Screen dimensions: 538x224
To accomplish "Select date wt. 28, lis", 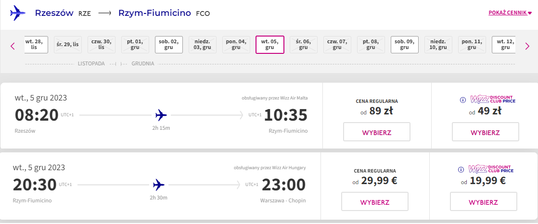I will tap(36, 45).
